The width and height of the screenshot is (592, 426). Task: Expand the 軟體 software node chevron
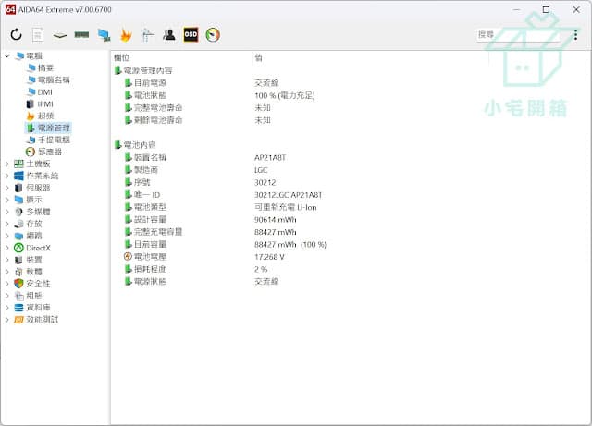6,272
